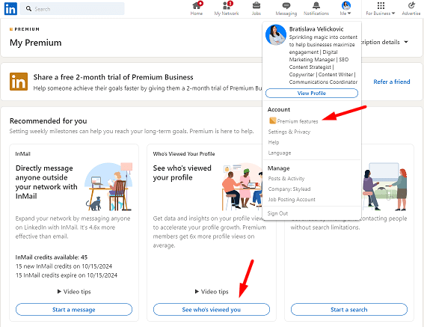Viewport: 424px width, 327px height.
Task: Click Bratislava Velickovic's profile photo
Action: (x=276, y=35)
